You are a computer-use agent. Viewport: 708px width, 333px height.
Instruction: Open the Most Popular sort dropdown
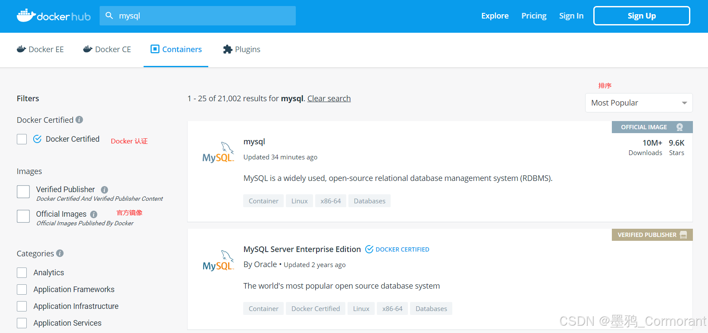[639, 103]
